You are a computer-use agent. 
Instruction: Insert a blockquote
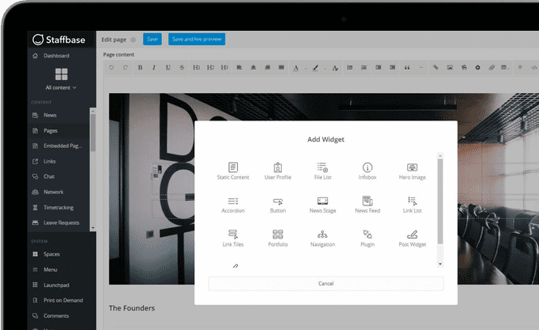407,68
